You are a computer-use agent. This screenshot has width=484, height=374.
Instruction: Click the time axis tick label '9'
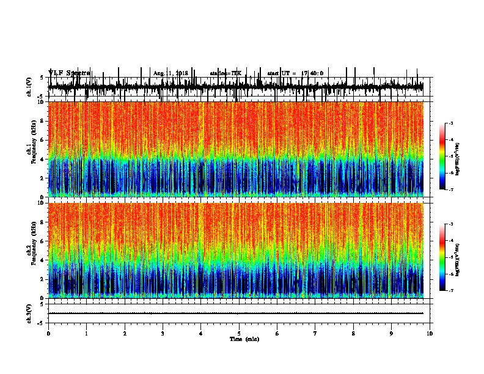click(391, 334)
